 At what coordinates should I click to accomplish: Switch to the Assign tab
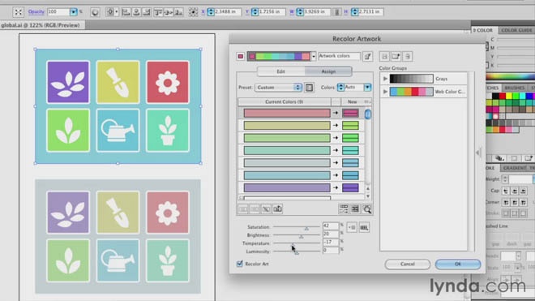click(x=328, y=71)
